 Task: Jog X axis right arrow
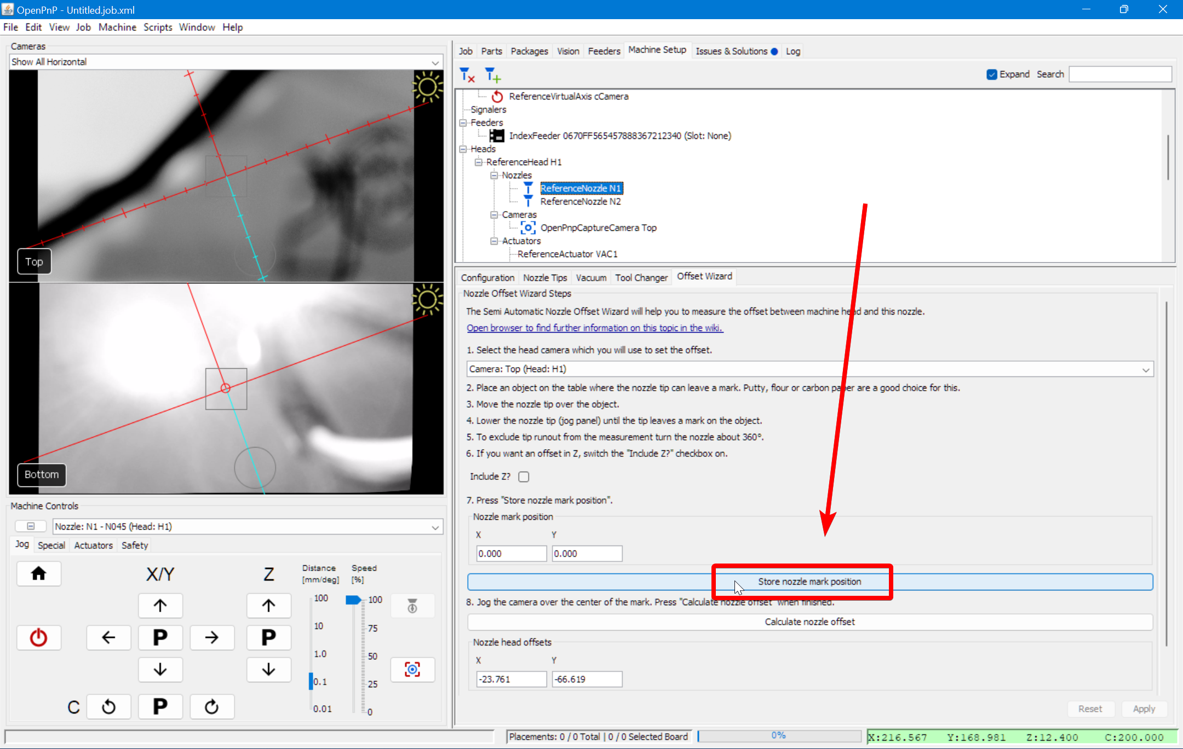tap(211, 637)
